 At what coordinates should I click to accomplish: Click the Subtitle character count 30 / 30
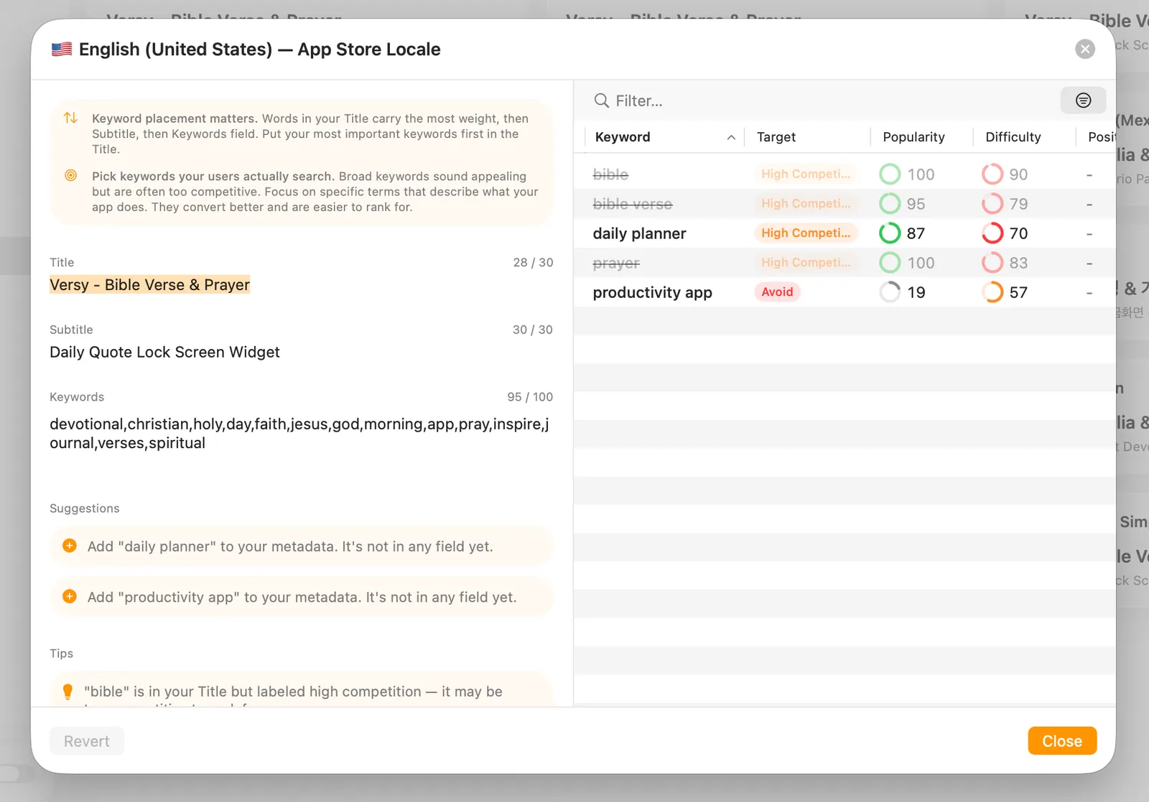coord(533,330)
